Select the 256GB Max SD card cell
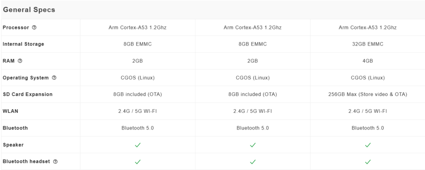 coord(368,94)
